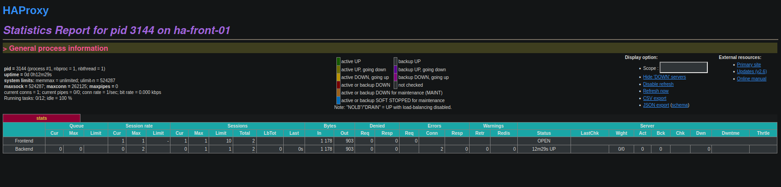Select the Backend row label

(x=24, y=149)
